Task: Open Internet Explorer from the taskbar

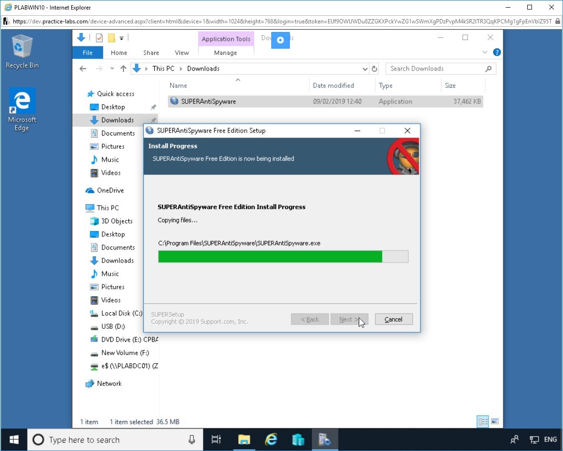Action: 271,440
